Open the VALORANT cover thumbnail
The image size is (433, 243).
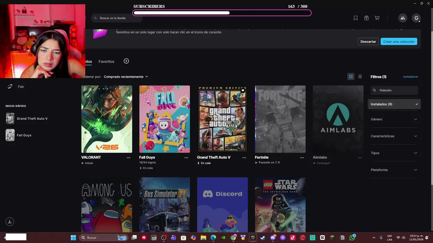point(107,119)
